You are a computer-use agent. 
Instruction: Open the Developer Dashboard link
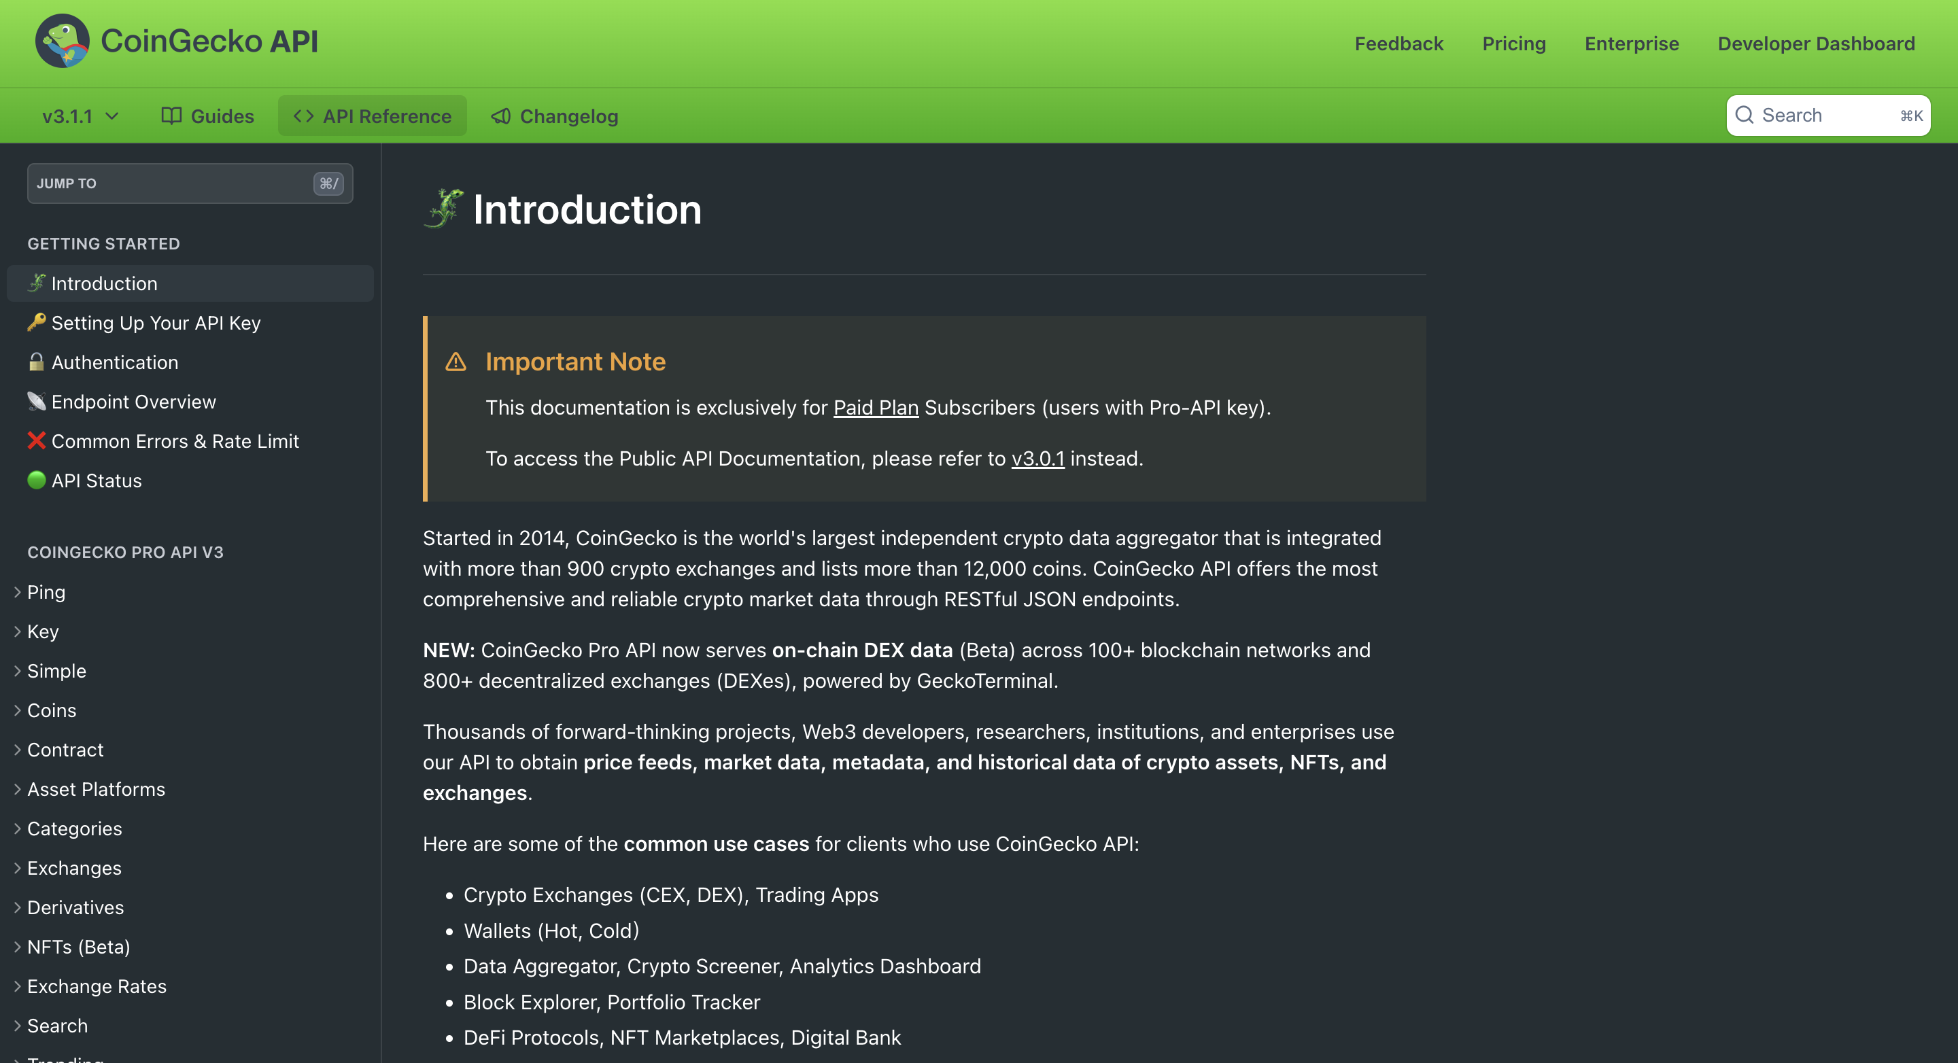[x=1816, y=44]
